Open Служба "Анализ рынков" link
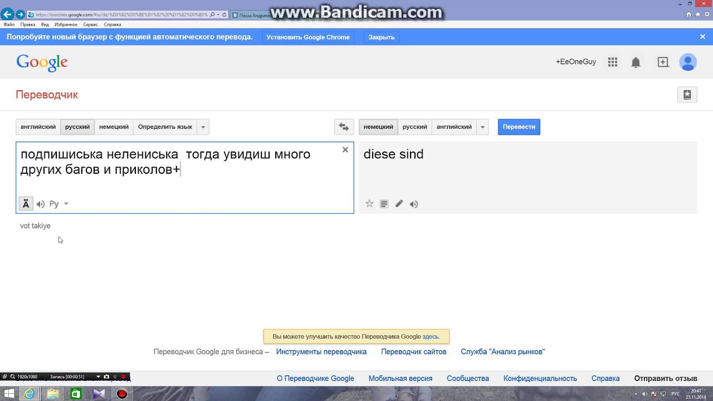The height and width of the screenshot is (401, 713). coord(503,352)
